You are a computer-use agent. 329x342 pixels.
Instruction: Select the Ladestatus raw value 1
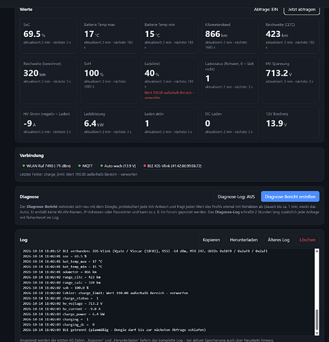pyautogui.click(x=208, y=79)
